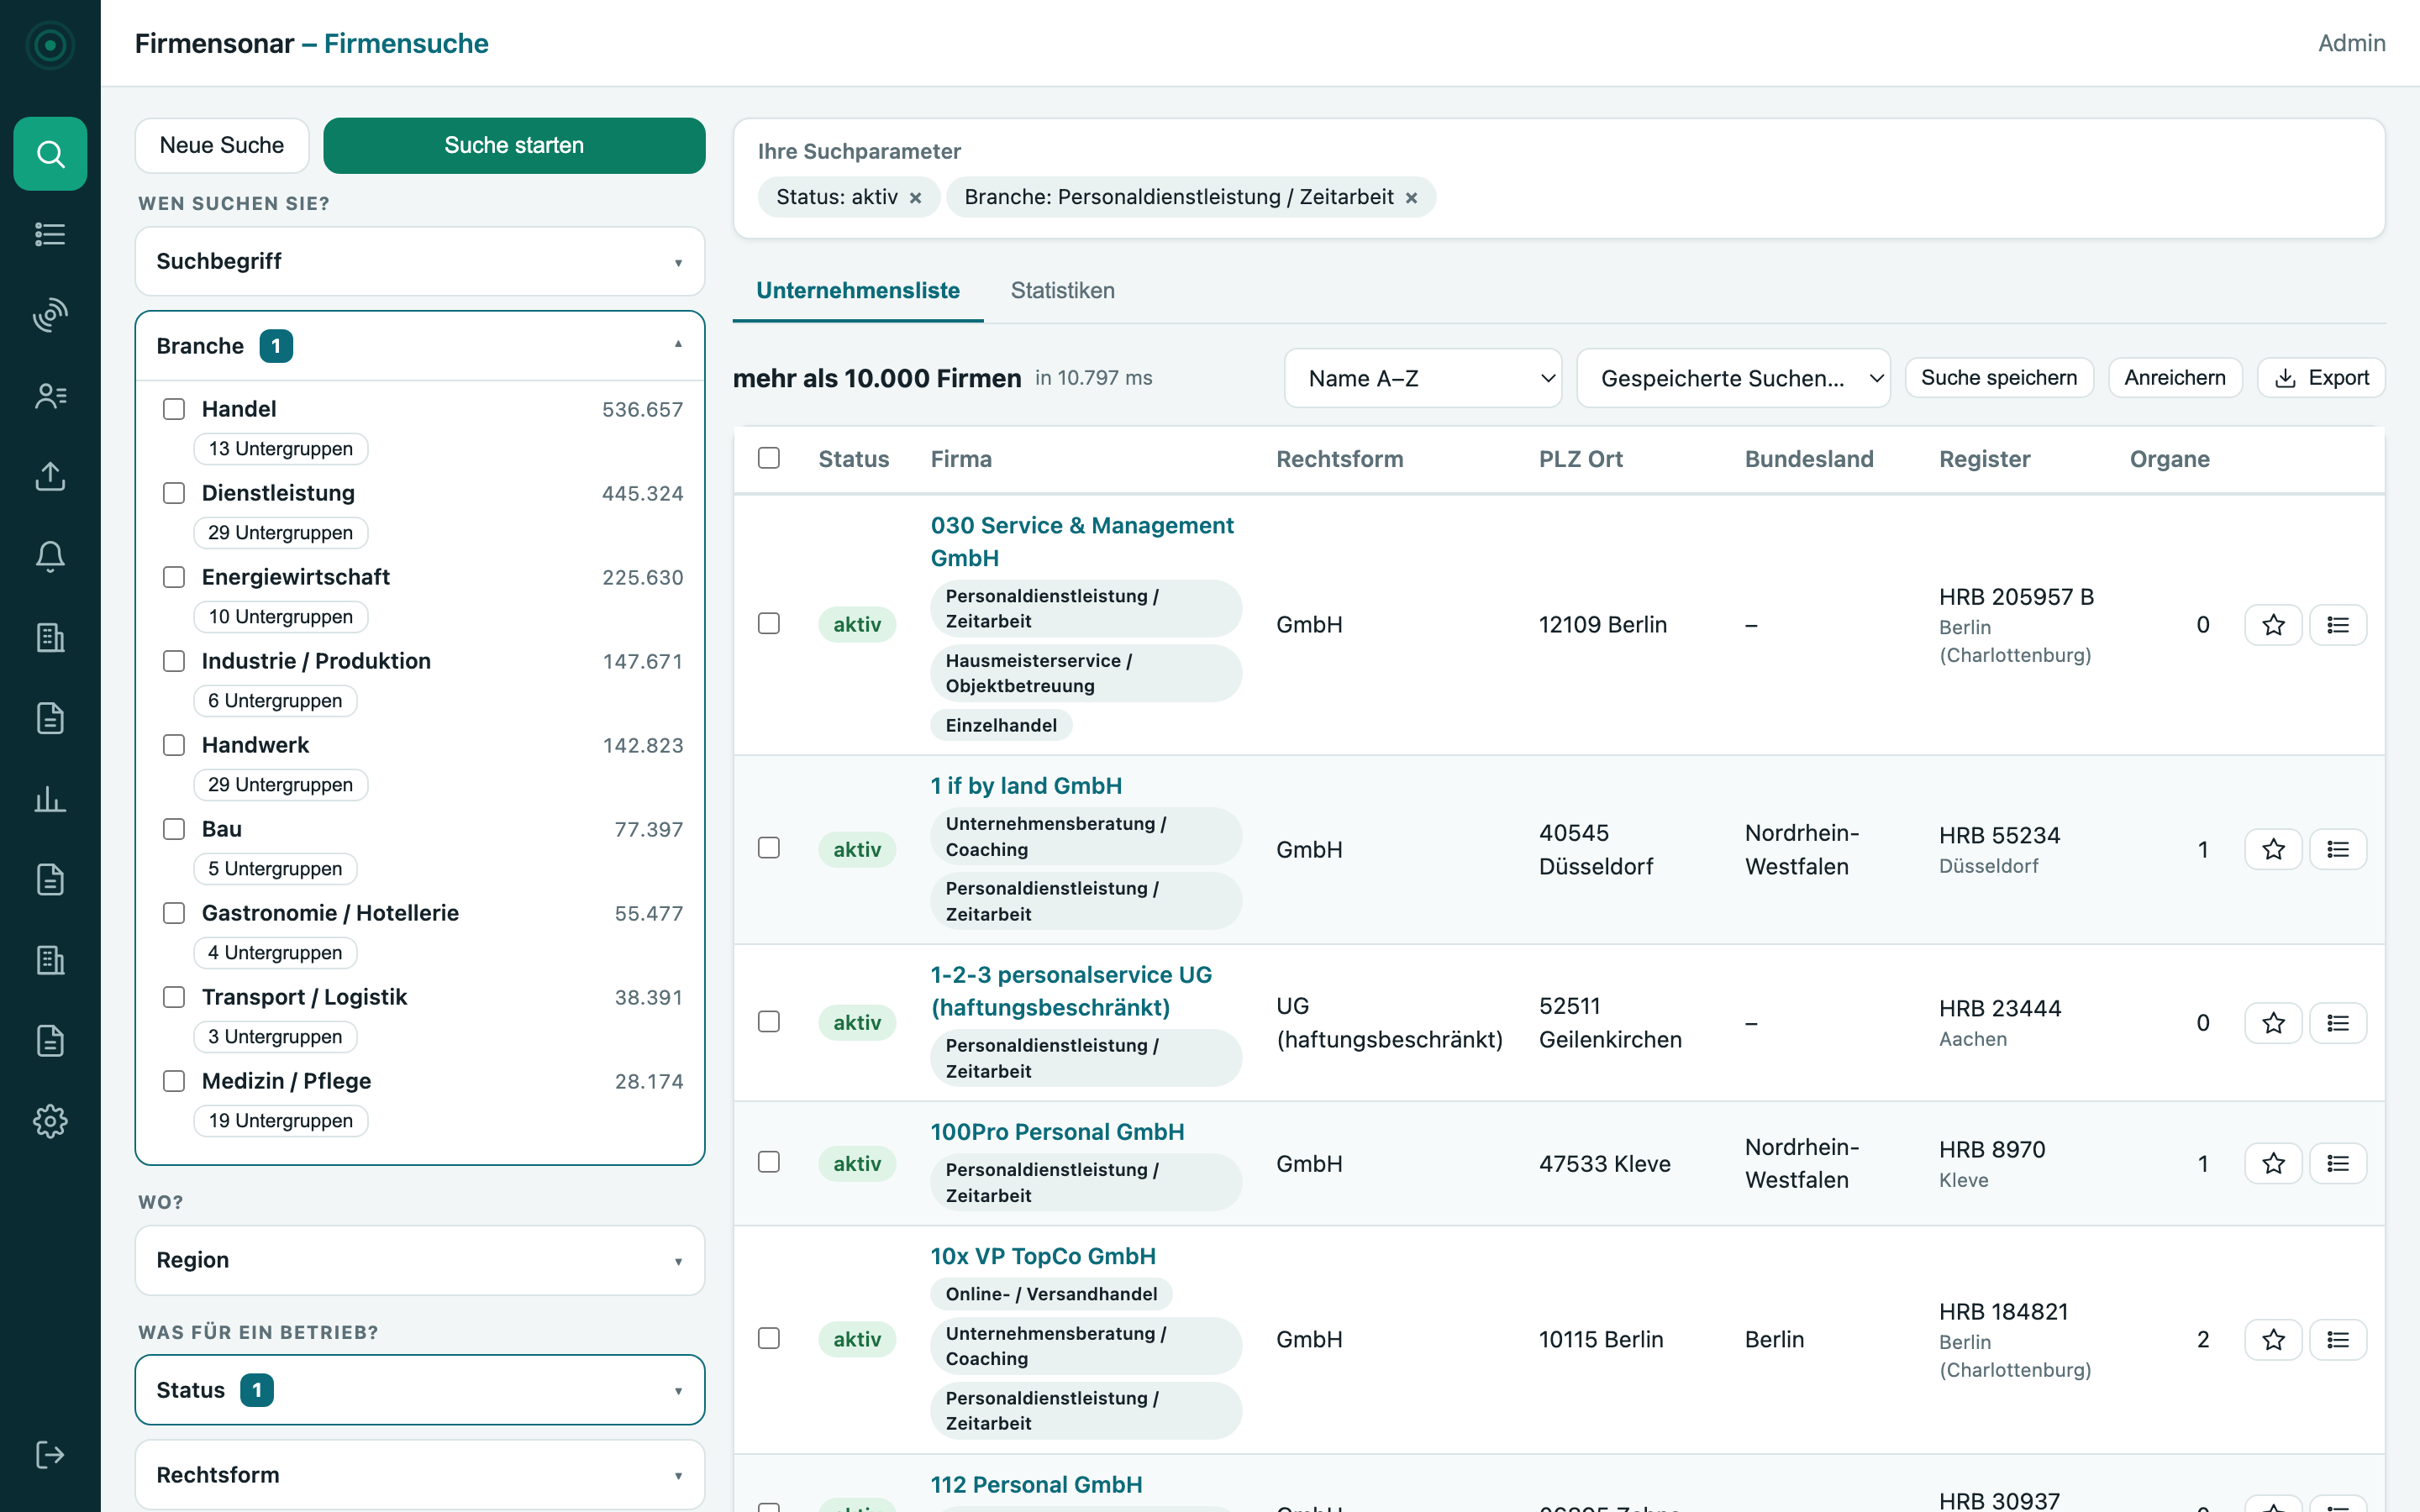2420x1512 pixels.
Task: Open company '10x VP TopCo GmbH'
Action: (x=1043, y=1256)
